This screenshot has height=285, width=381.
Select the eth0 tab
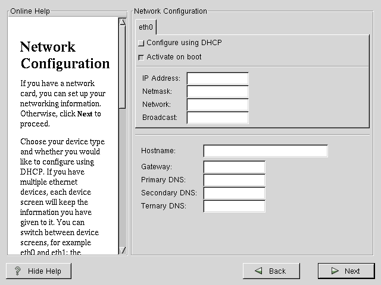(x=146, y=27)
